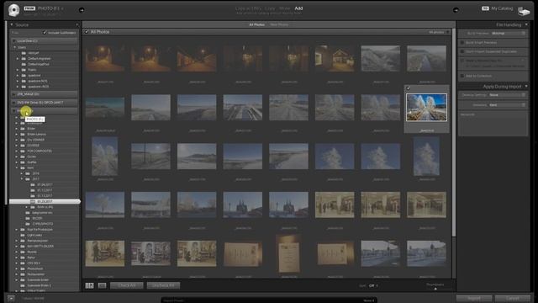Click the folder icon of the Public folder
Screen dimensions: 538x303
pos(24,70)
